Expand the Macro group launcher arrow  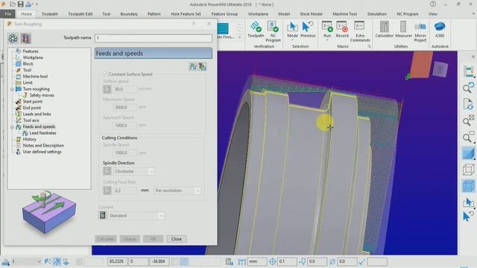click(x=369, y=46)
